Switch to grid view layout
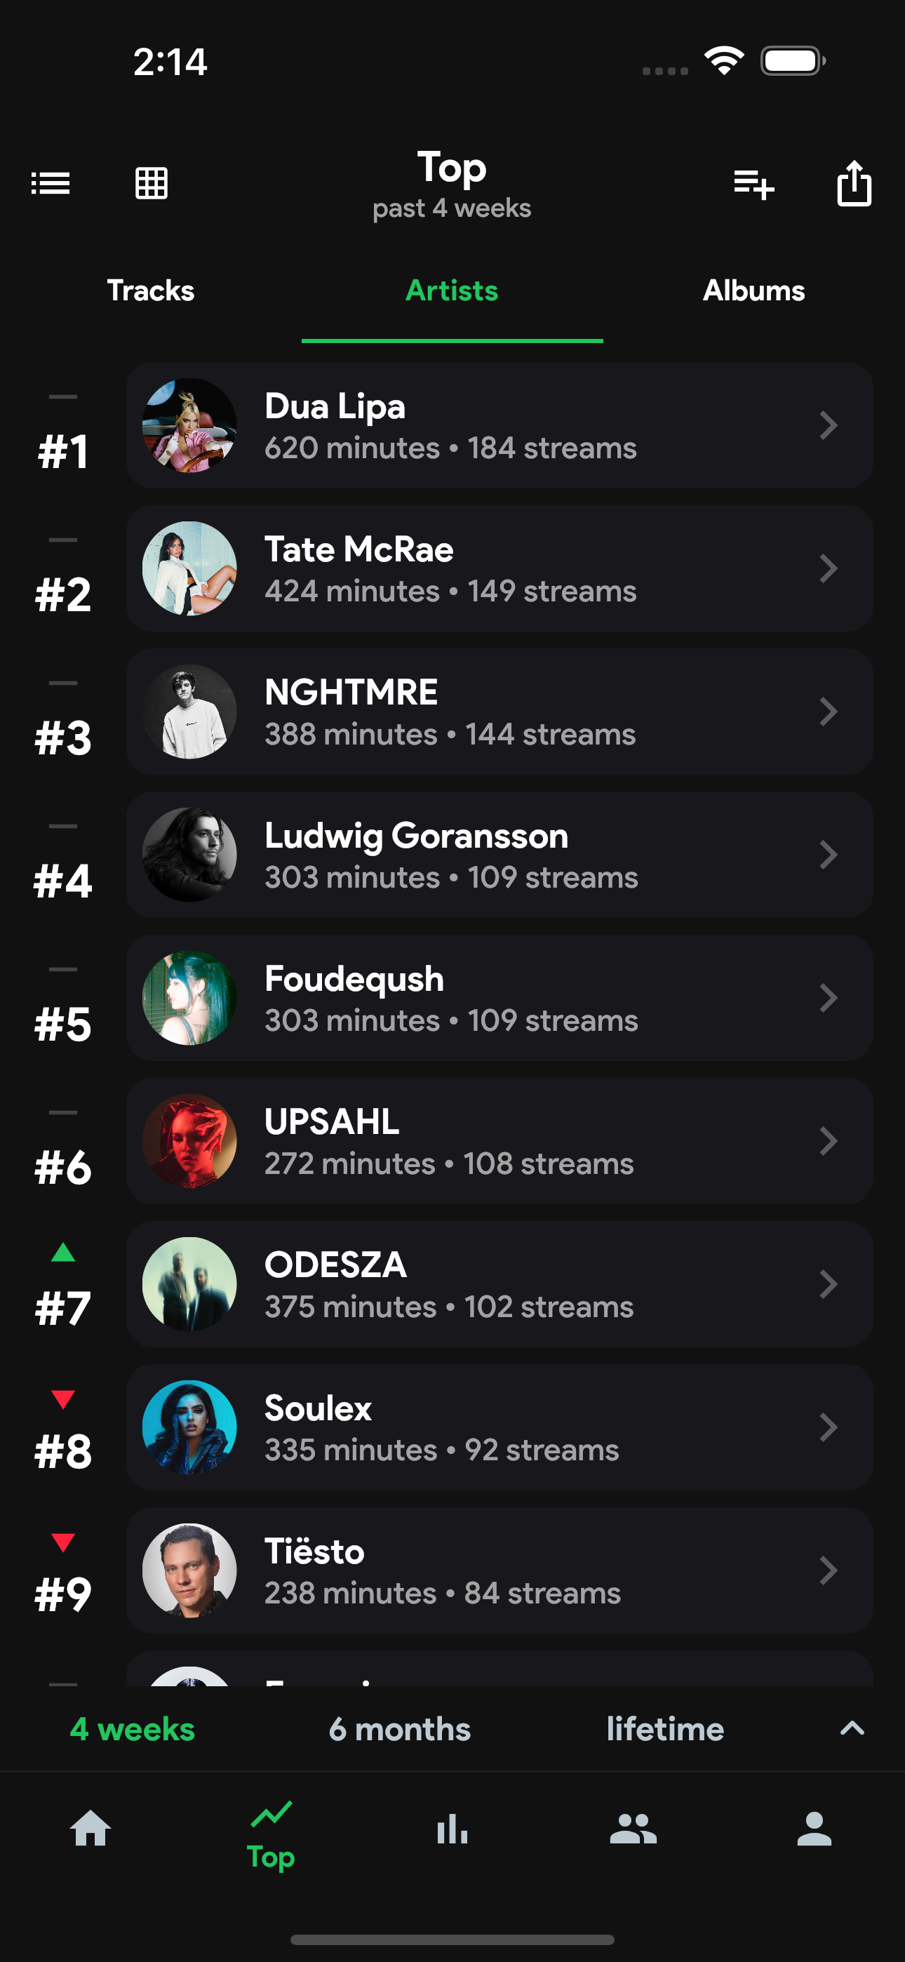Viewport: 905px width, 1962px height. click(151, 184)
